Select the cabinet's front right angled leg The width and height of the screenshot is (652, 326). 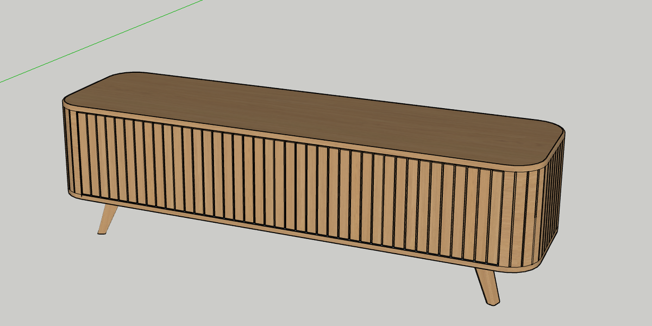pos(487,286)
